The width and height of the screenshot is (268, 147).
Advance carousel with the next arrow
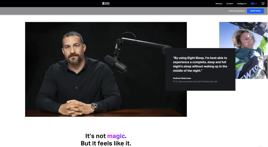point(263,73)
